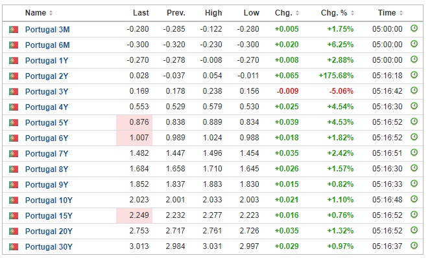
Task: Open the Portugal 30Y bond link
Action: coord(49,247)
